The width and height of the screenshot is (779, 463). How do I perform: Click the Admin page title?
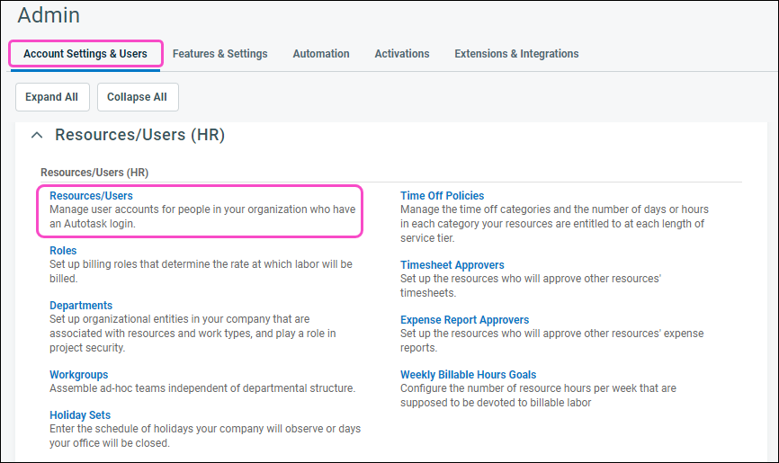click(49, 15)
